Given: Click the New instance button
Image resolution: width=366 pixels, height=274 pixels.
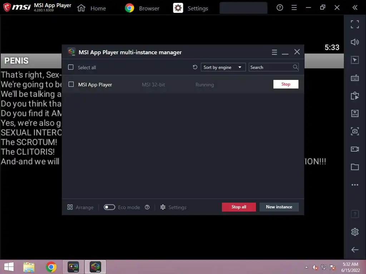Looking at the screenshot, I should point(279,207).
